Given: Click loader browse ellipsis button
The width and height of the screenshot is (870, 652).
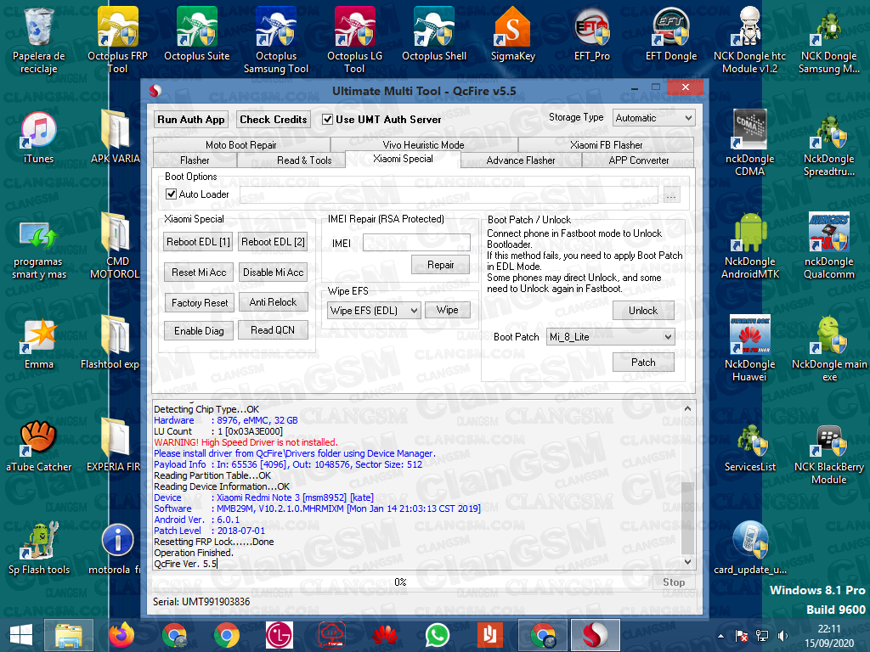Looking at the screenshot, I should point(671,196).
